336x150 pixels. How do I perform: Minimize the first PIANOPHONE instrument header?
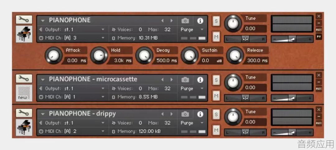pos(319,23)
